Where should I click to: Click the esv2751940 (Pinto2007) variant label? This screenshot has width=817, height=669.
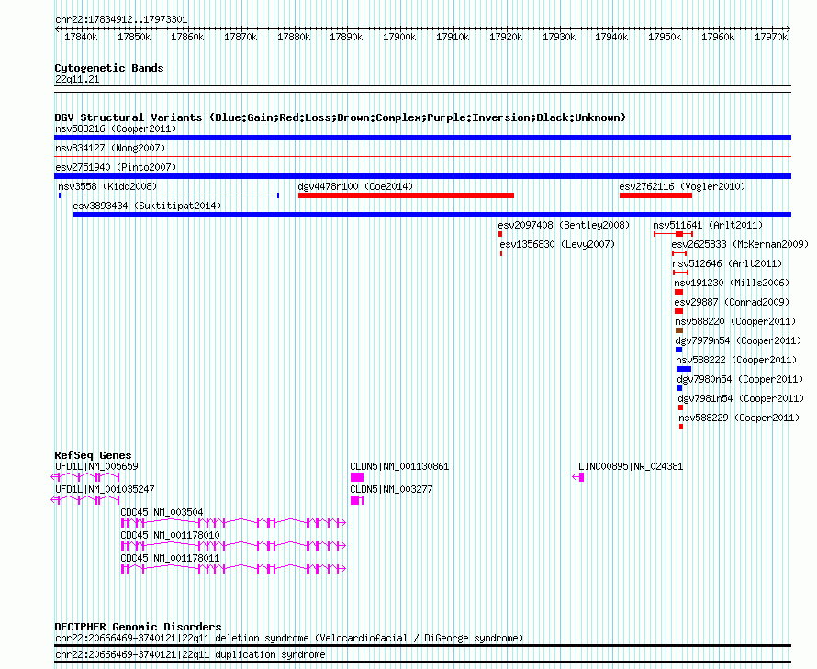115,167
